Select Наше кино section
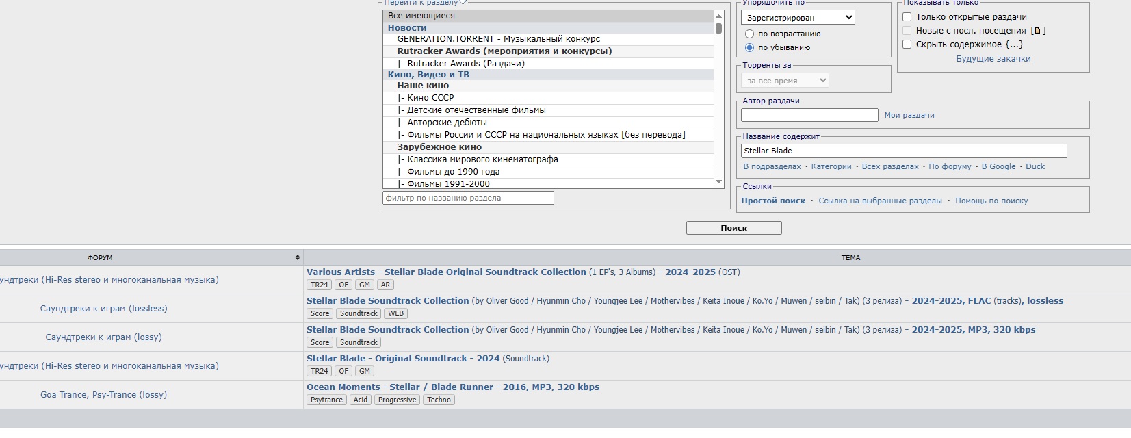Viewport: 1131px width, 438px height. 548,86
